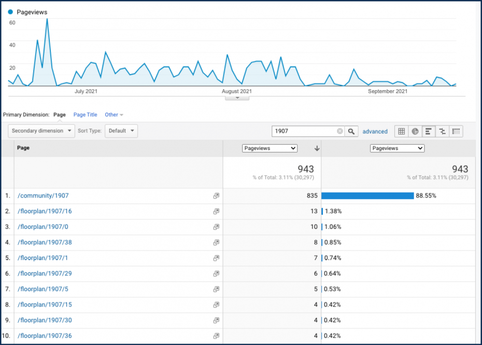
Task: Click the 88.55% bar for /community/1907
Action: [367, 196]
